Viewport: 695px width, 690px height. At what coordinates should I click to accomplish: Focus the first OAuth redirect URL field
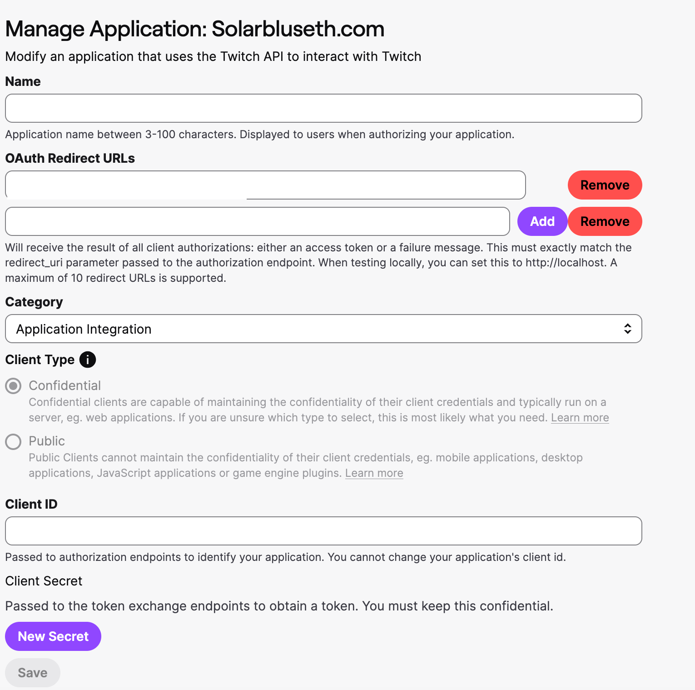[x=265, y=185]
